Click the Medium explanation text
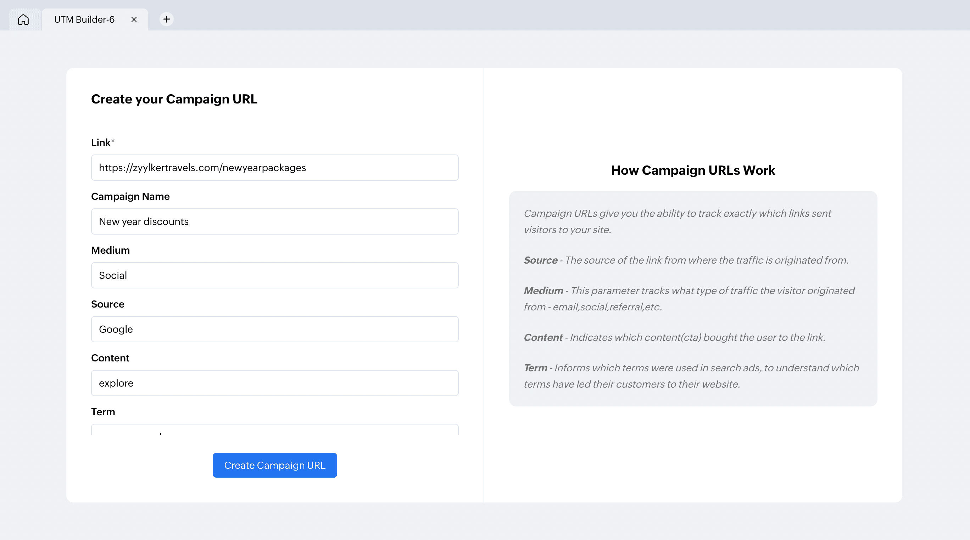Screen dimensions: 970x540 click(689, 298)
